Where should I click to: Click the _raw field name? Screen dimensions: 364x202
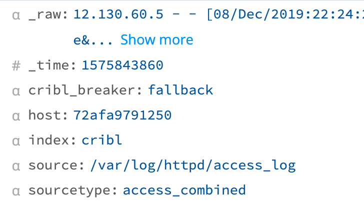tap(48, 15)
